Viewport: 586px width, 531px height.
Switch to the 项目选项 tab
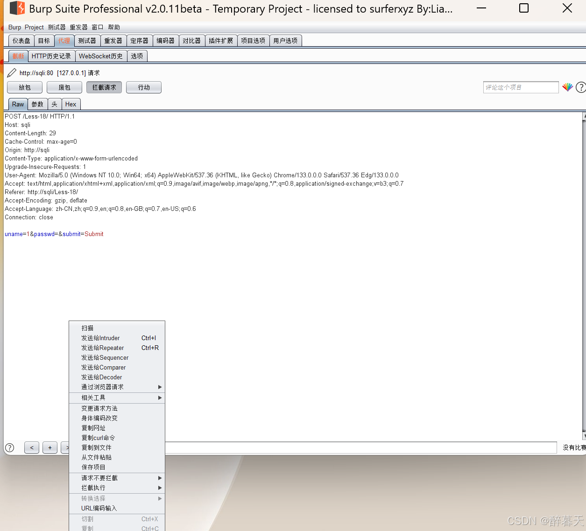coord(253,41)
